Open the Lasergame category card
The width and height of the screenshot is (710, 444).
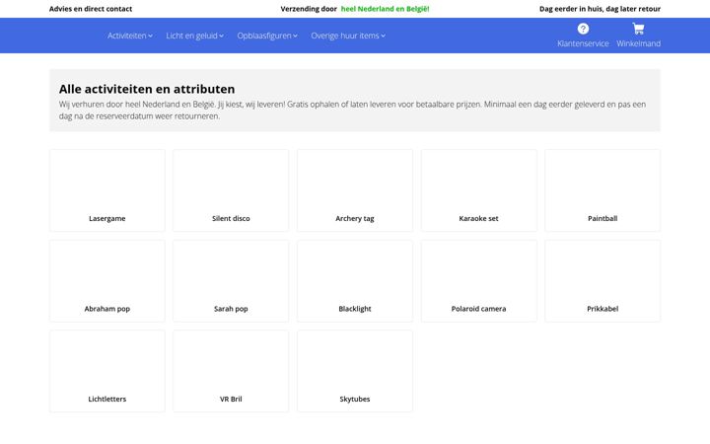(107, 190)
